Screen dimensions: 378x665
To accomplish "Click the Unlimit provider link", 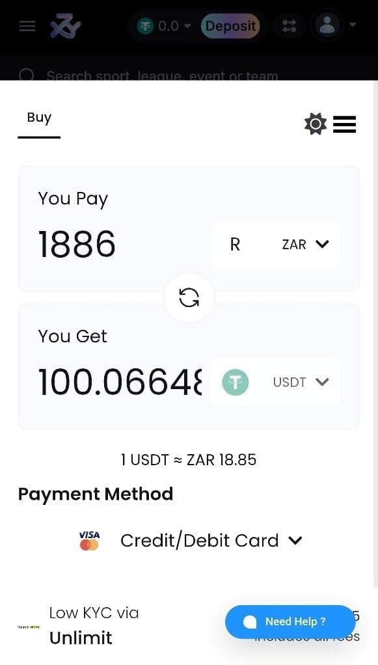I will 81,638.
